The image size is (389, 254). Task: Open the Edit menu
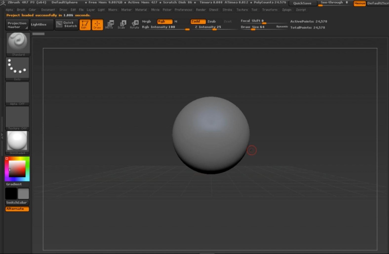tap(73, 10)
